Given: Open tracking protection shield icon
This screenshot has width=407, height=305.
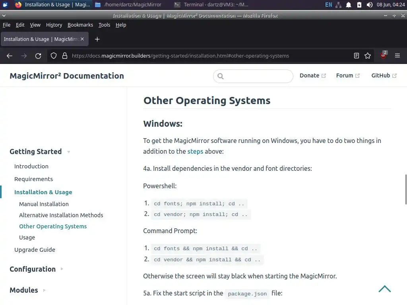Looking at the screenshot, I should pos(54,56).
